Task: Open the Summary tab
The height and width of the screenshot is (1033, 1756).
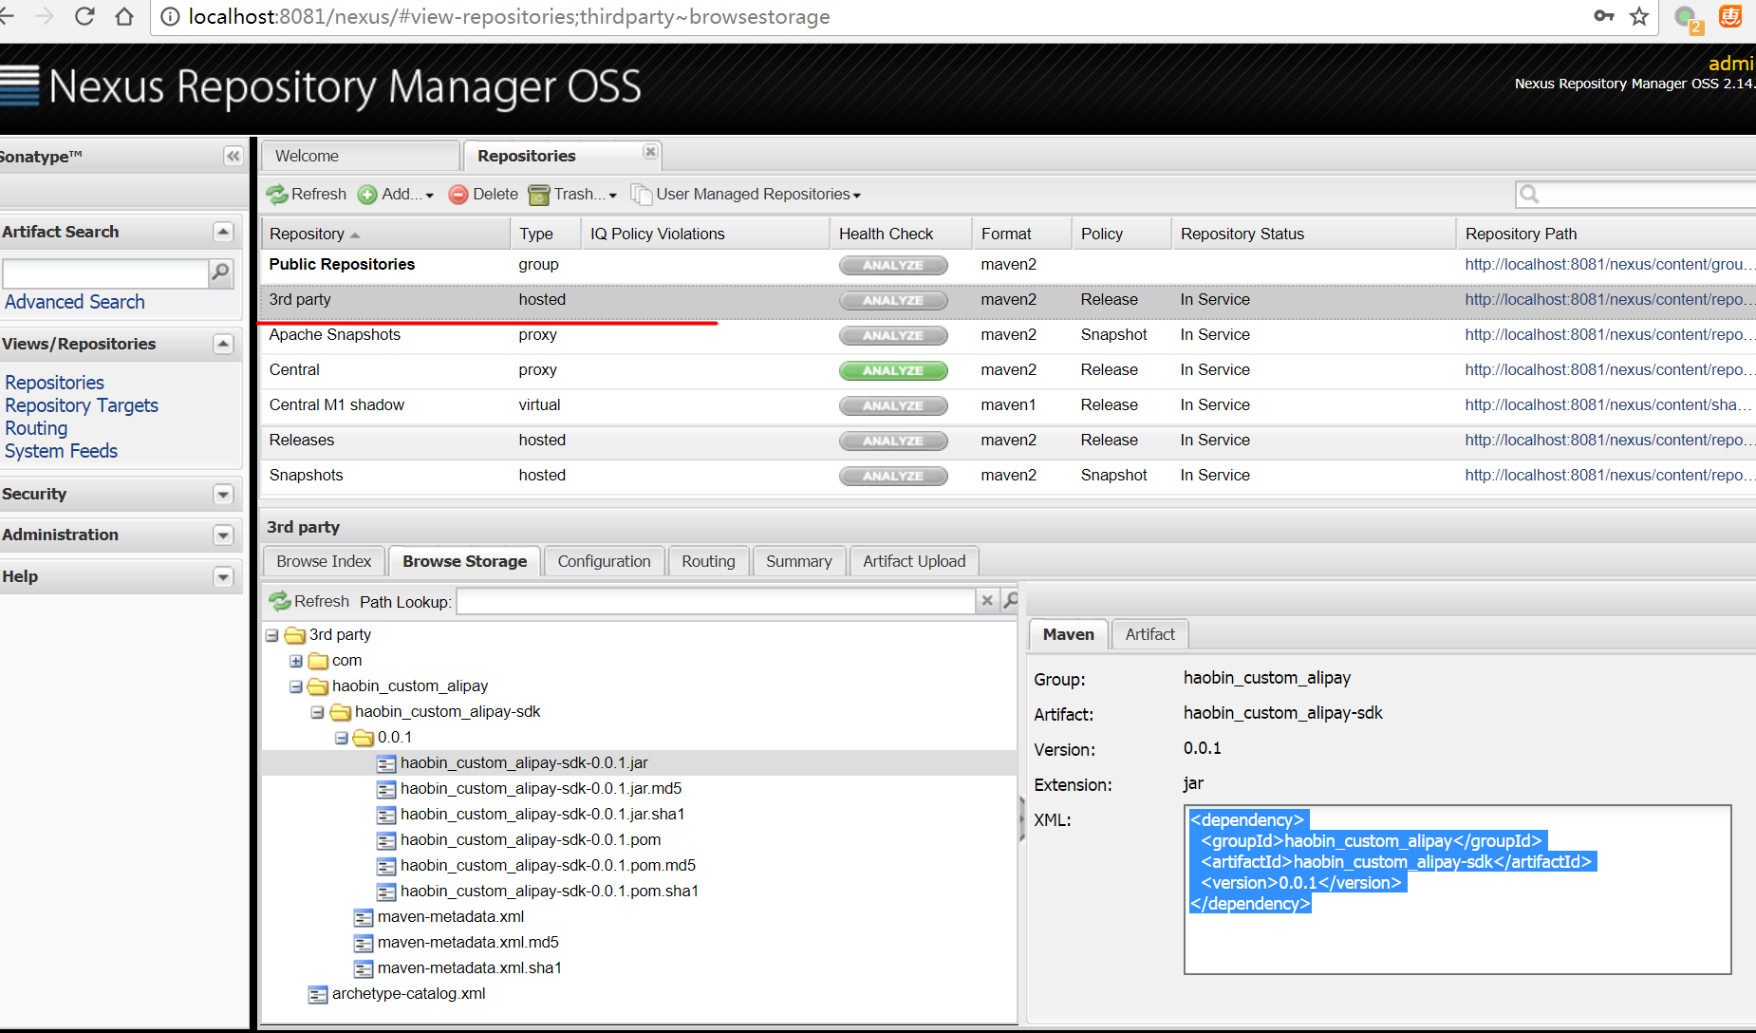Action: point(798,561)
